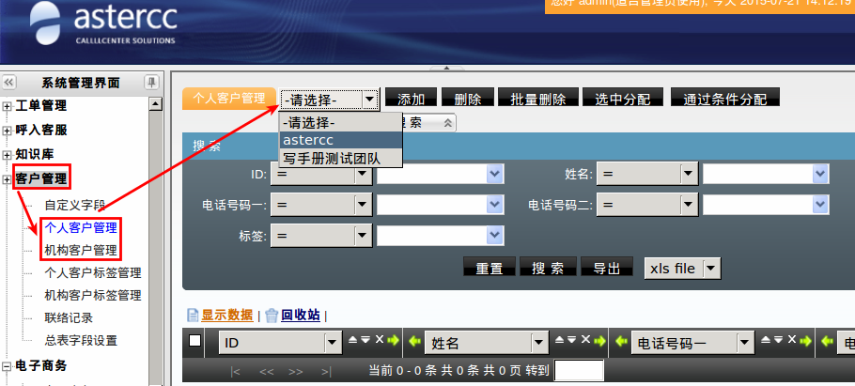
Task: Toggle the select-all checkbox in table header
Action: tap(195, 341)
